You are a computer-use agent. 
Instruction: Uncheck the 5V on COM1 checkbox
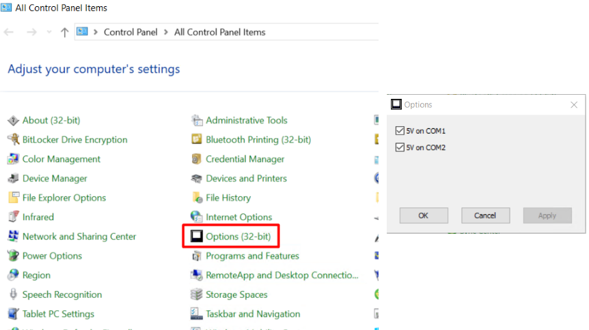click(x=400, y=131)
